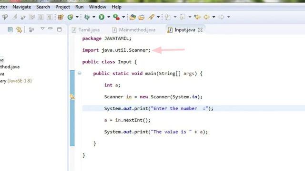Click the greyed-out pencil icon beside the pin icon

15,17
